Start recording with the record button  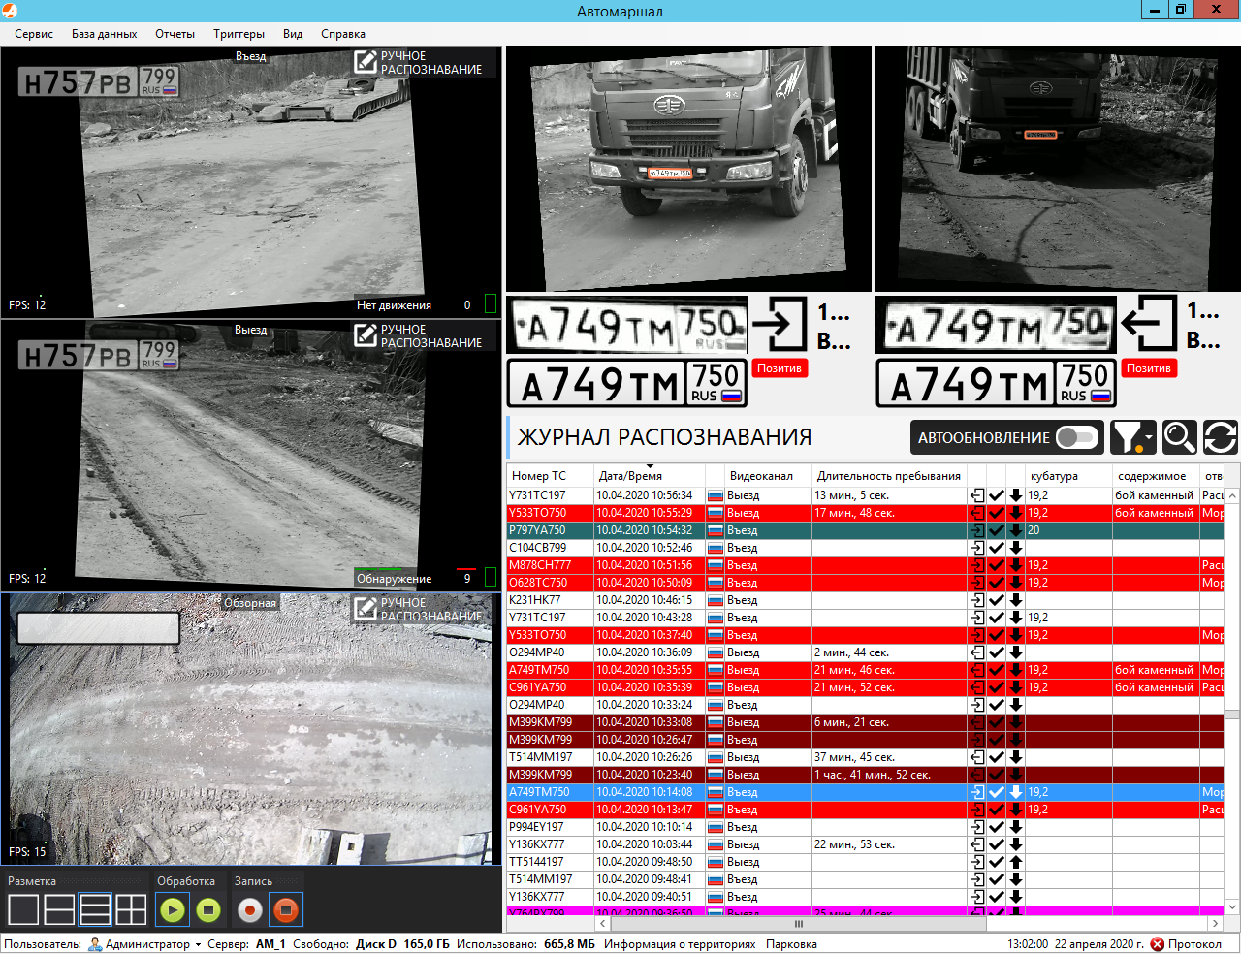tap(250, 910)
